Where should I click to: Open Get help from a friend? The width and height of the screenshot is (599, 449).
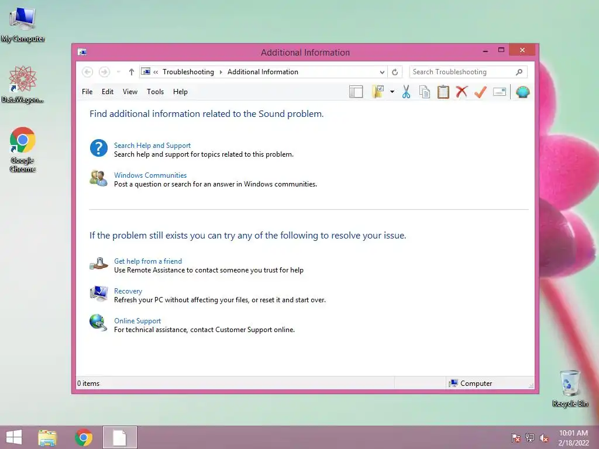tap(148, 261)
